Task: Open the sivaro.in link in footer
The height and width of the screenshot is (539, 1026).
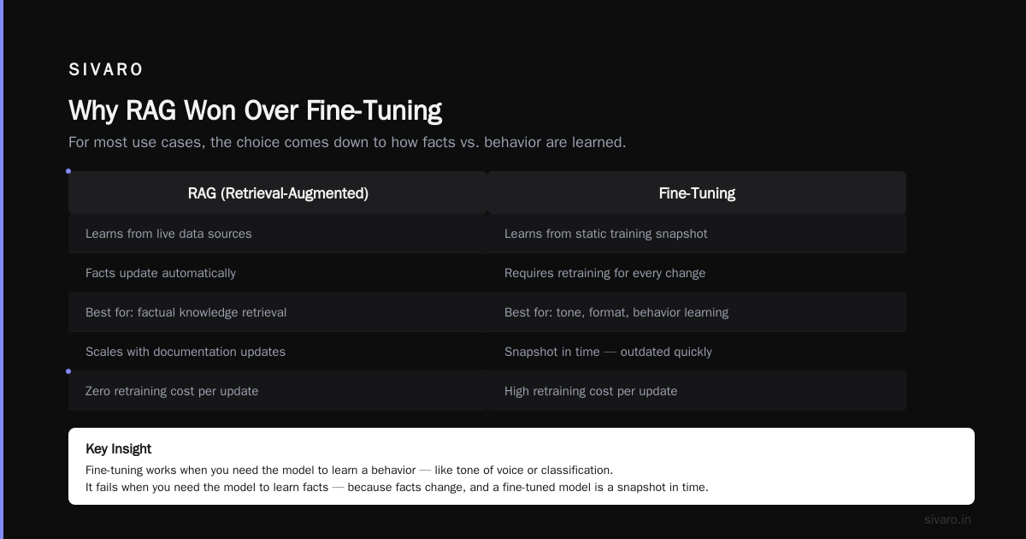Action: pos(947,519)
